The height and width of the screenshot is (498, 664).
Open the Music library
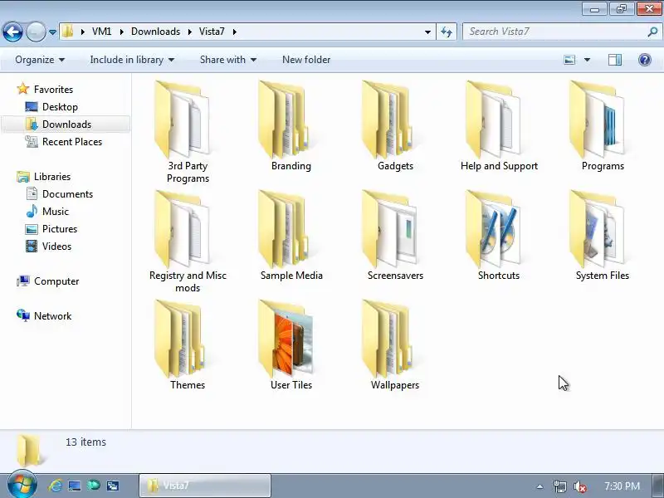(x=56, y=212)
